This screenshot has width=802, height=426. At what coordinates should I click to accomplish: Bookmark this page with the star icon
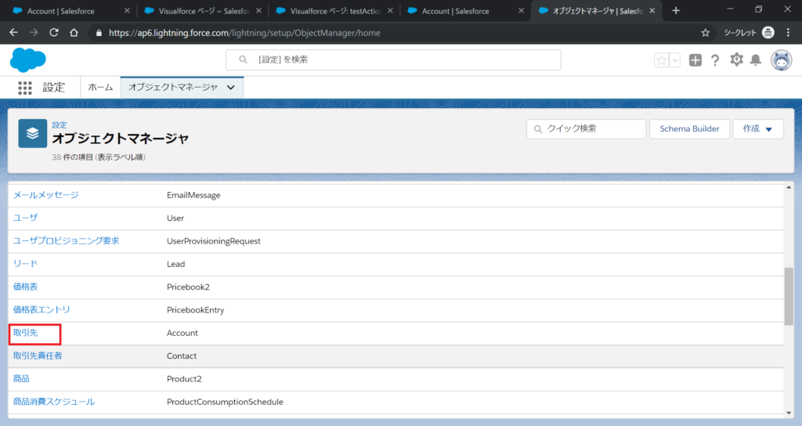(x=705, y=33)
